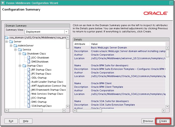Click the DMS-Startup document icon
The height and width of the screenshot is (127, 175).
29,102
